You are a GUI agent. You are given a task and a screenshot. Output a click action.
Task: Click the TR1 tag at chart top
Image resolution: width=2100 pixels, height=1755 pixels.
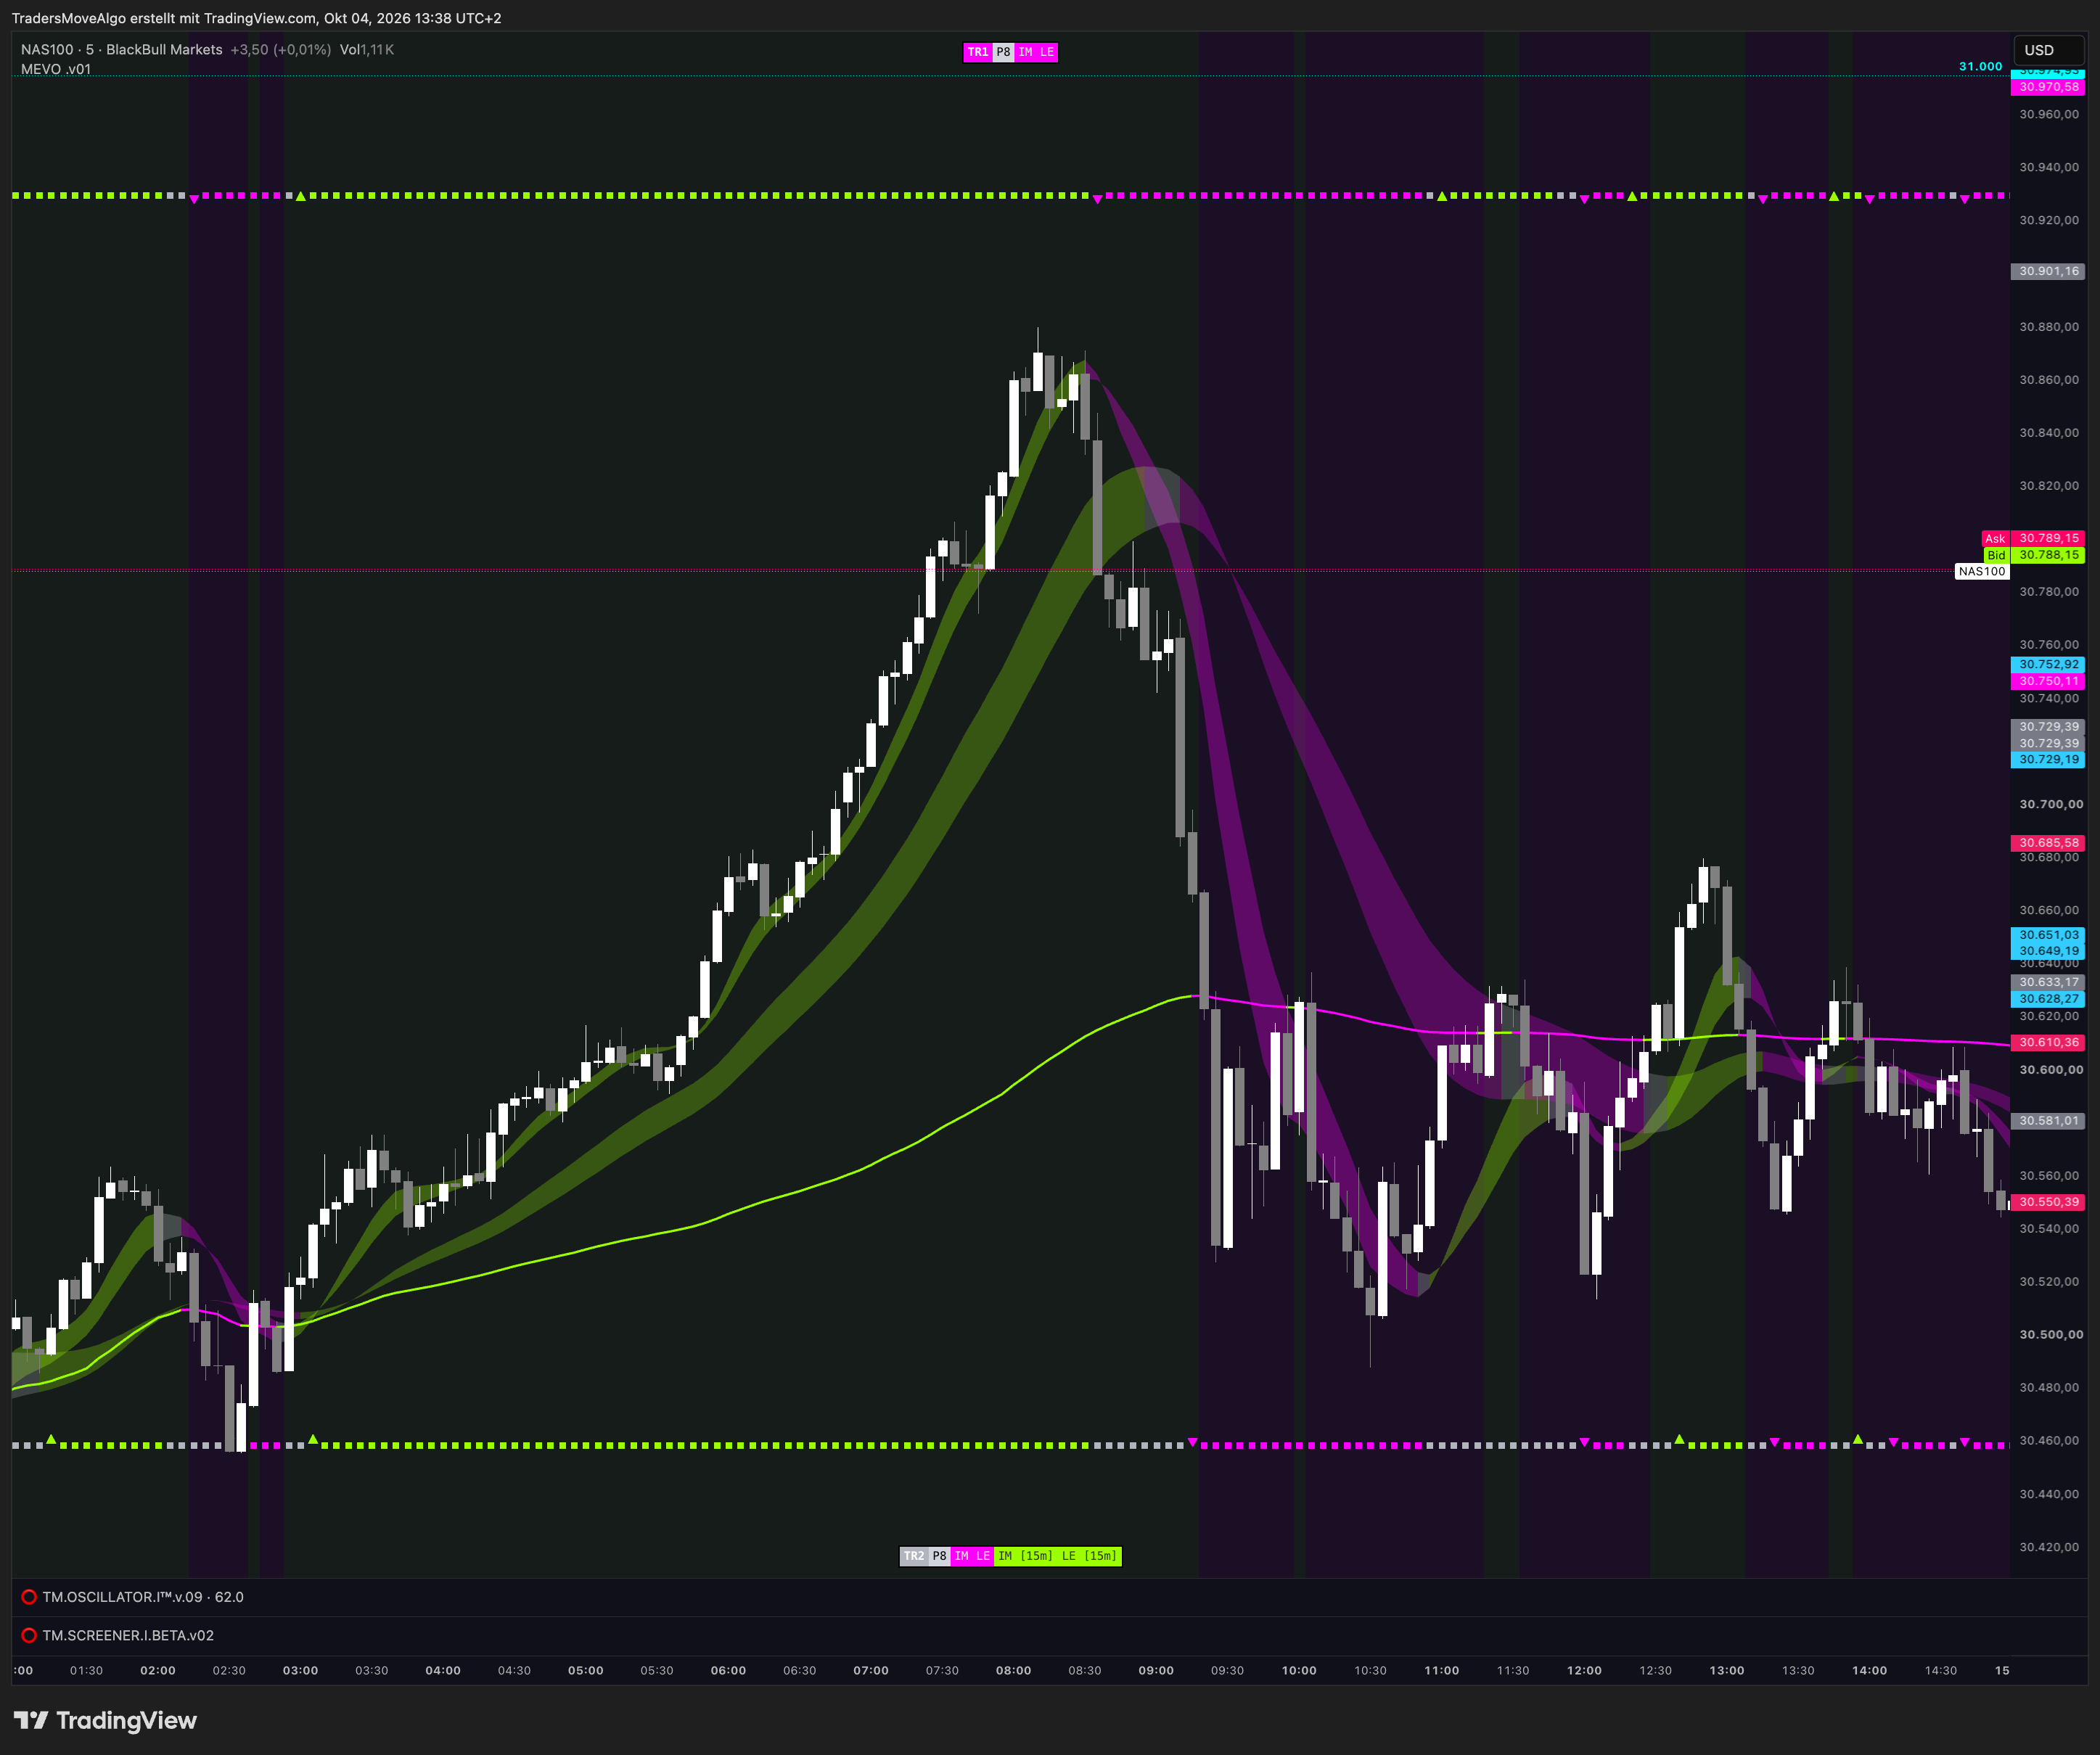977,52
